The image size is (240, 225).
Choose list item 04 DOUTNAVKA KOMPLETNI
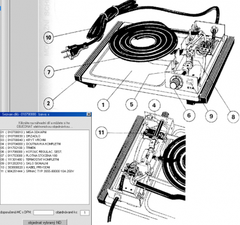(31, 144)
